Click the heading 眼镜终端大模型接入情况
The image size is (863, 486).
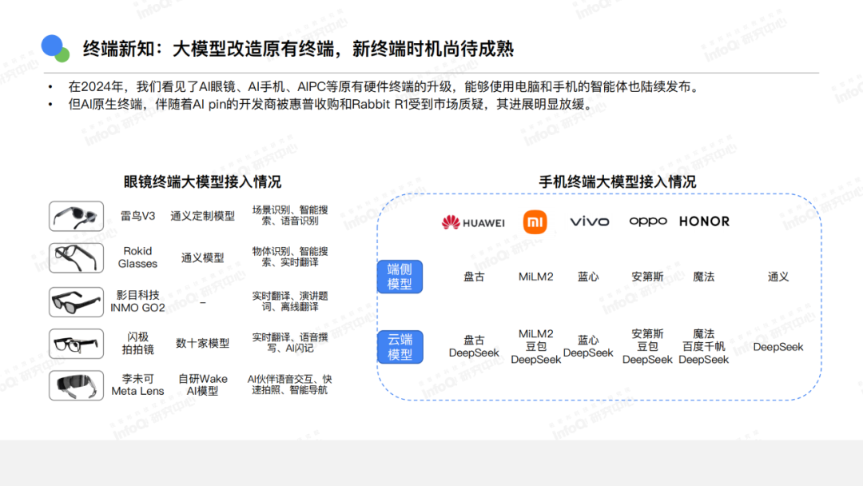point(202,181)
